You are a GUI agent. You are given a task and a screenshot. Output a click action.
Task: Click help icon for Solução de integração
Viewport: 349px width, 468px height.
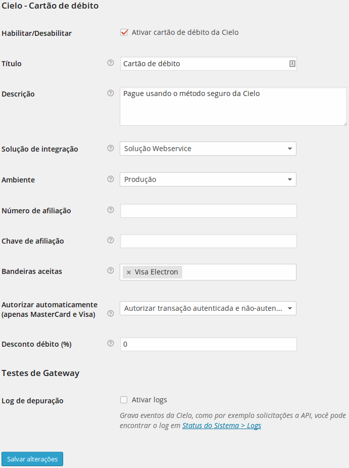coord(111,149)
